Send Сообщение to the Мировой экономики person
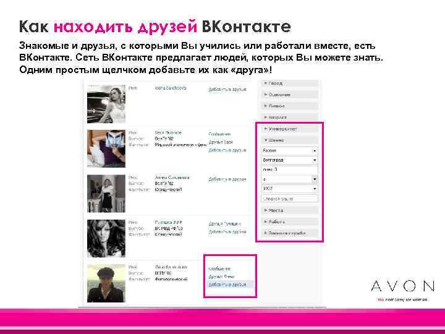The height and width of the screenshot is (334, 445). point(219,134)
